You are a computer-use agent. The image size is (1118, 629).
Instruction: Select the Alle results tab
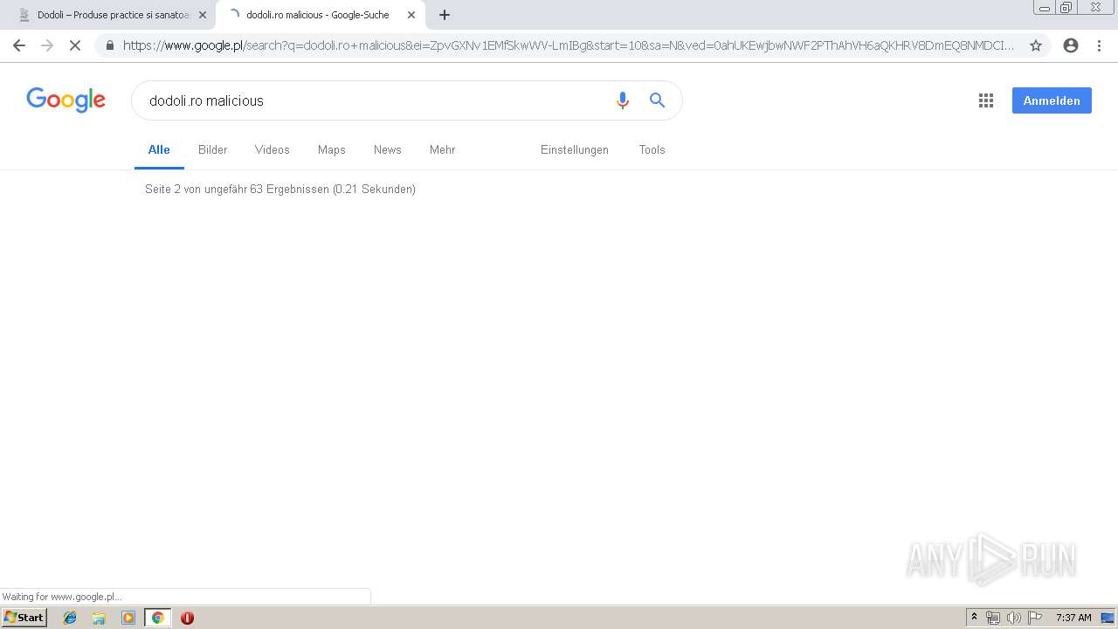coord(159,149)
